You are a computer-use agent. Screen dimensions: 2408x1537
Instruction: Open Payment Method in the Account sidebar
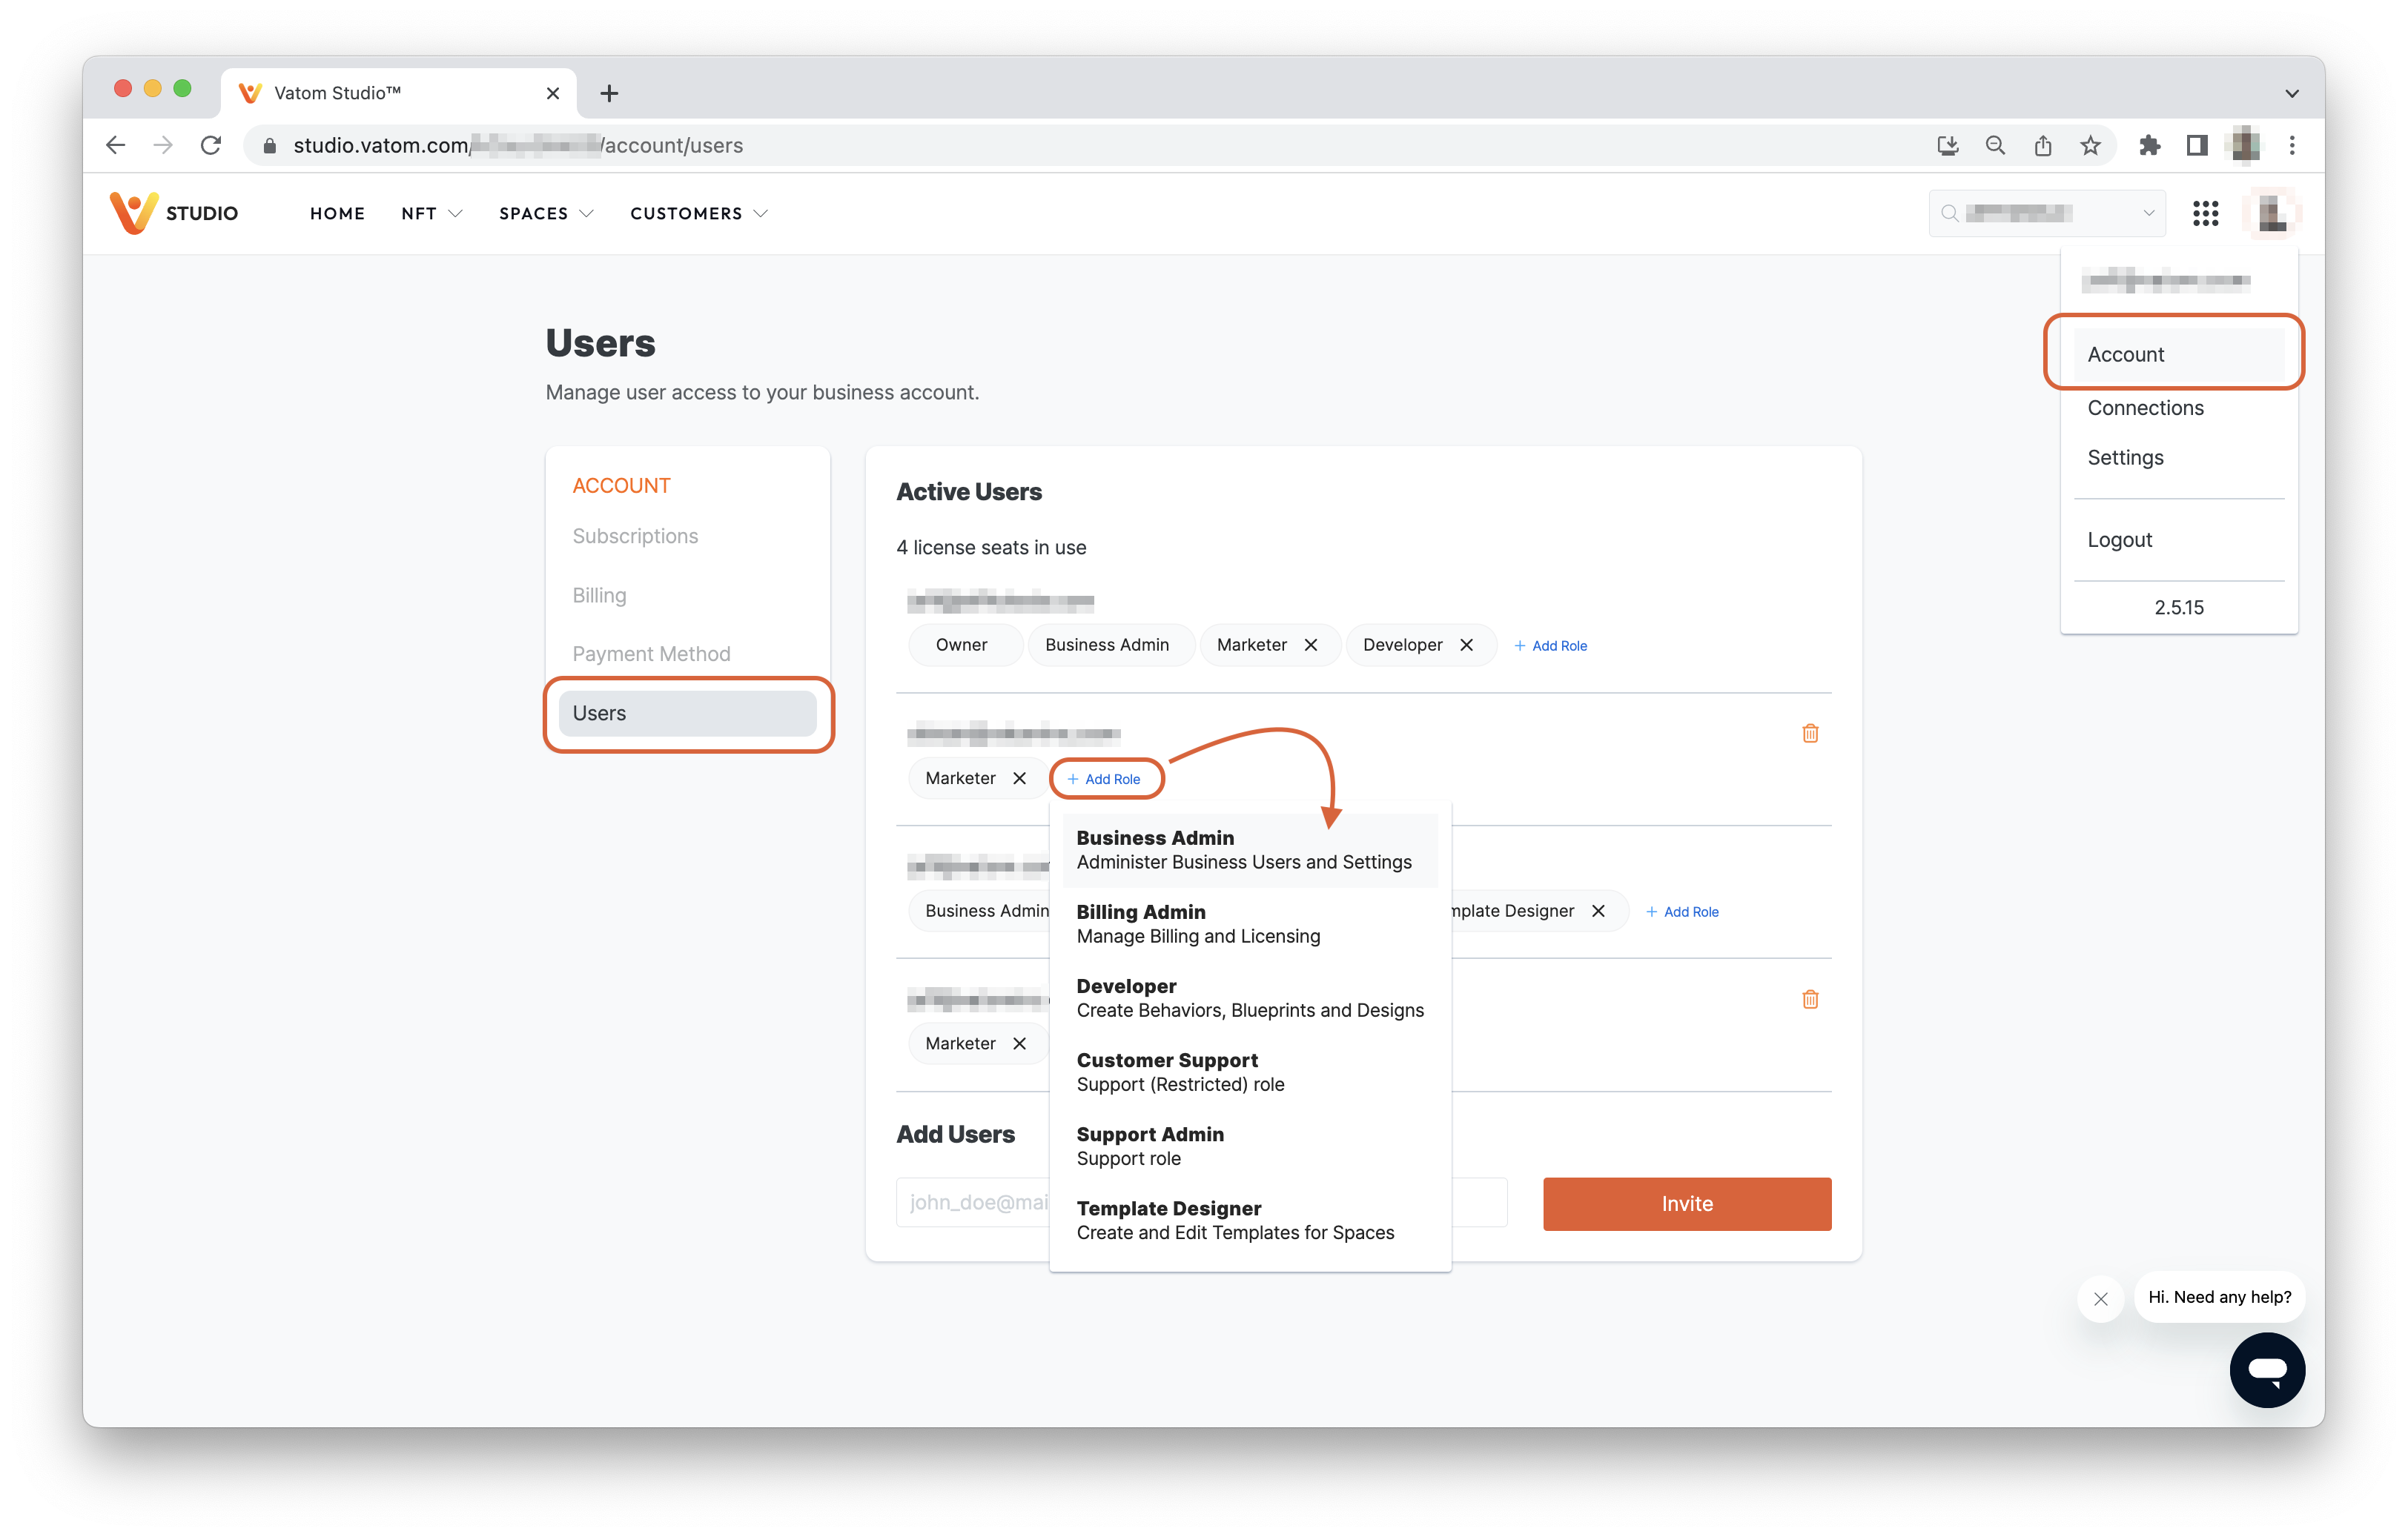click(x=651, y=654)
